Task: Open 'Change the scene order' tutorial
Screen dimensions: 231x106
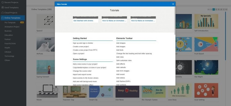Action: click(x=82, y=71)
